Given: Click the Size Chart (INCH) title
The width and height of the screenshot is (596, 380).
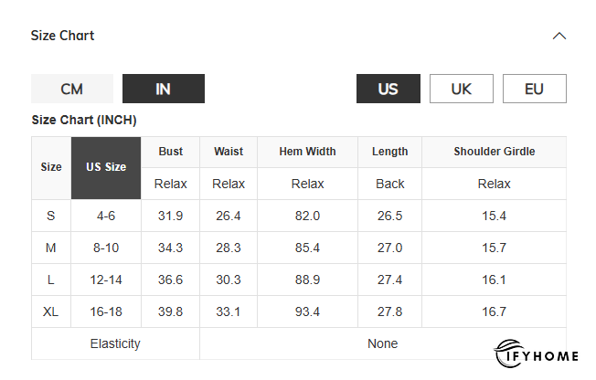Looking at the screenshot, I should 84,120.
